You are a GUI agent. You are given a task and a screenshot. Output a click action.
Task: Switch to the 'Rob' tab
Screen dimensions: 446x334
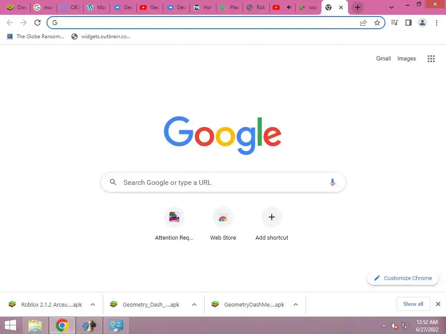(256, 7)
